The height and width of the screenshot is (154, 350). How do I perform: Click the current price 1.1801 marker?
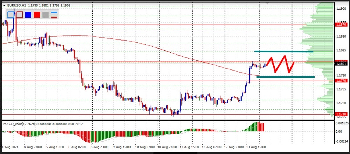click(x=341, y=63)
